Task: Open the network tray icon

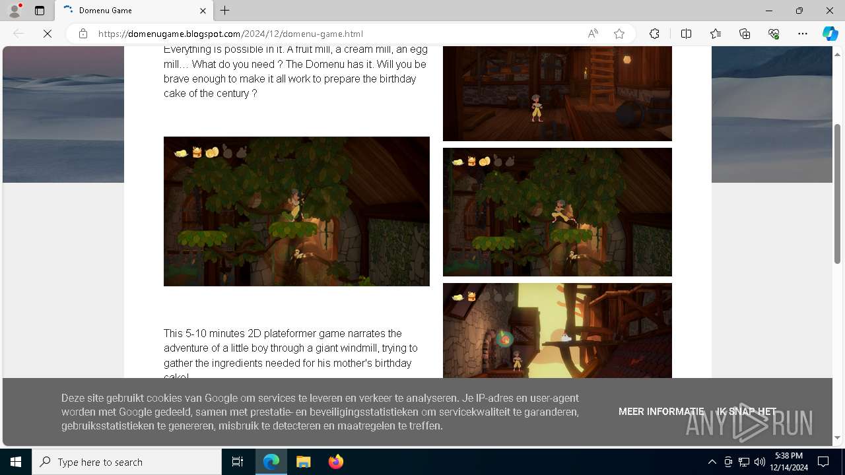Action: click(x=744, y=462)
